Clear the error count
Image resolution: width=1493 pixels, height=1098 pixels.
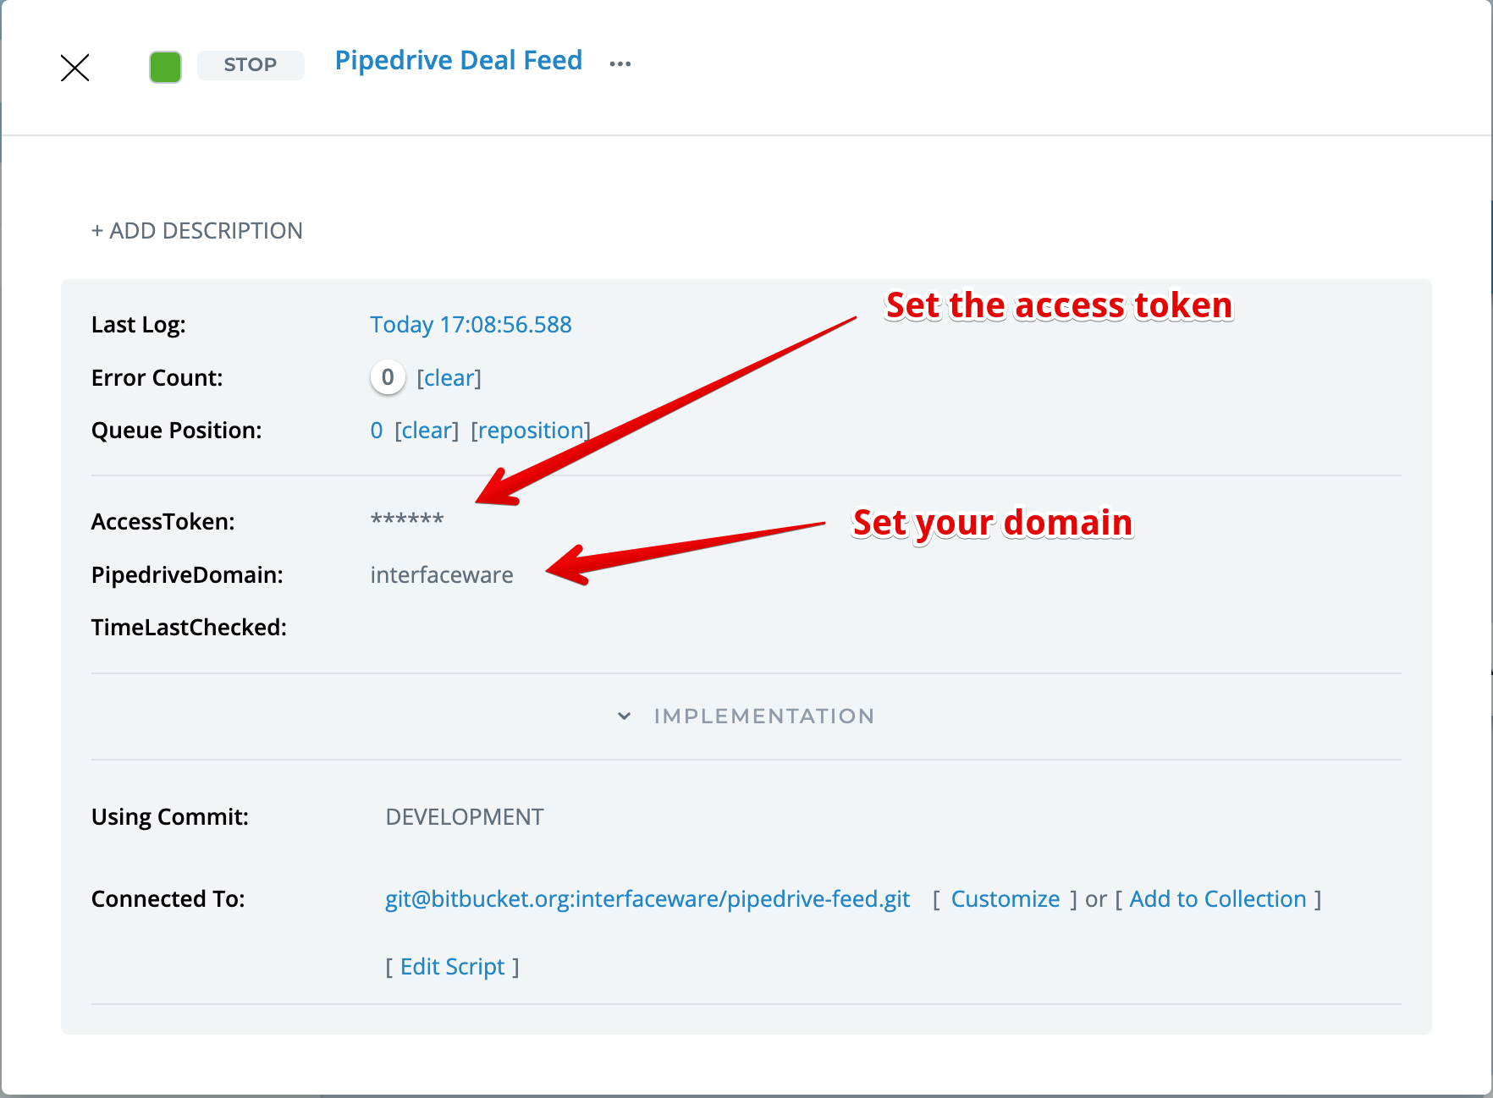coord(449,378)
